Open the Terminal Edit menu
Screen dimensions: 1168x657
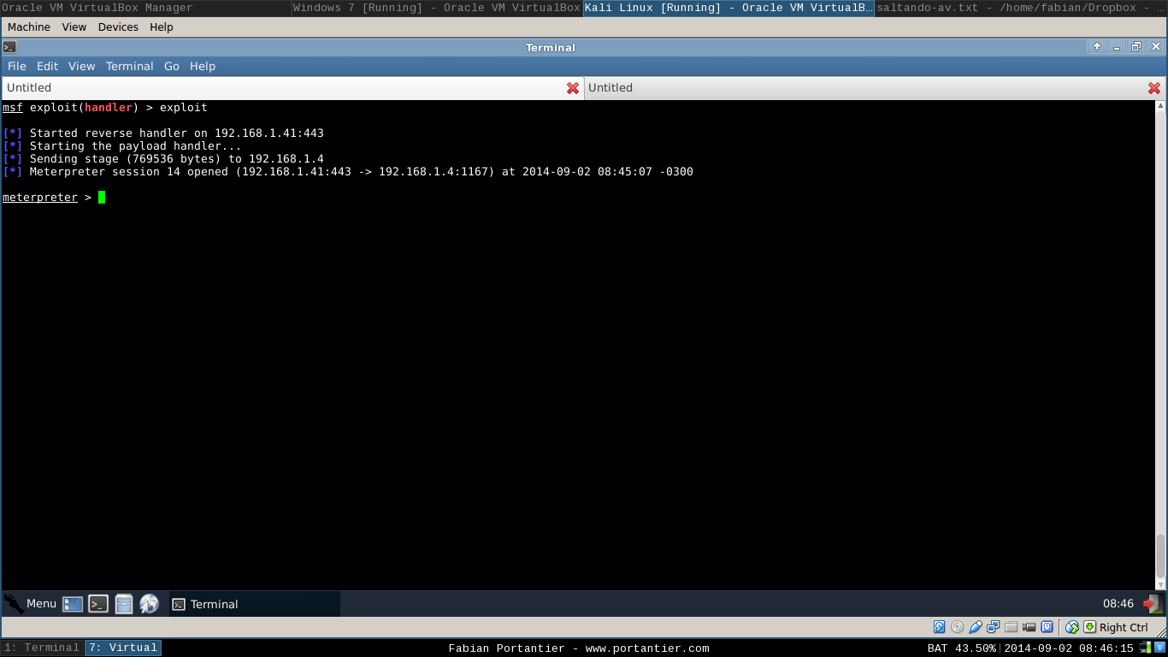[x=47, y=66]
